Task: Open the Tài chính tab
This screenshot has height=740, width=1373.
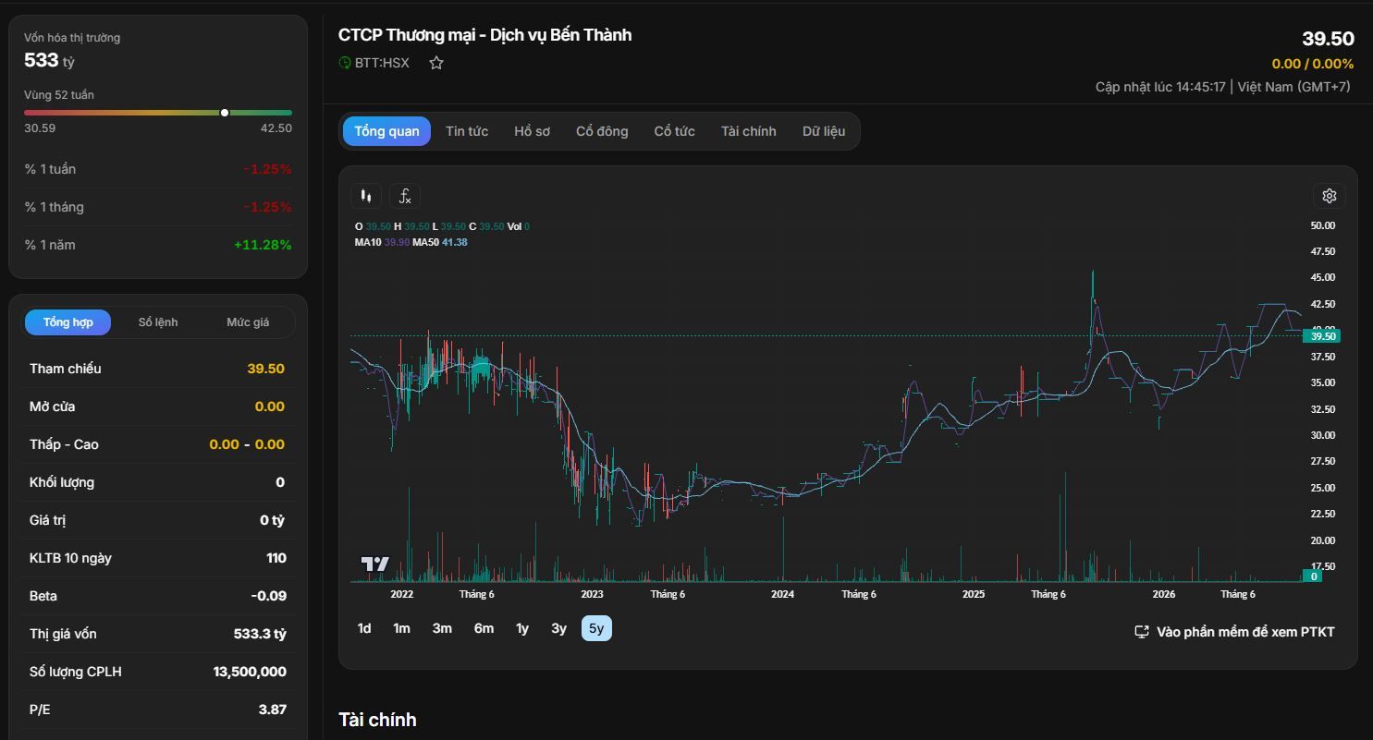Action: pyautogui.click(x=749, y=131)
